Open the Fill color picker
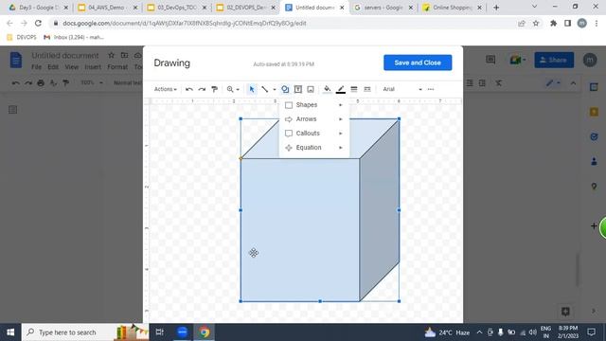This screenshot has height=341, width=606. point(327,89)
